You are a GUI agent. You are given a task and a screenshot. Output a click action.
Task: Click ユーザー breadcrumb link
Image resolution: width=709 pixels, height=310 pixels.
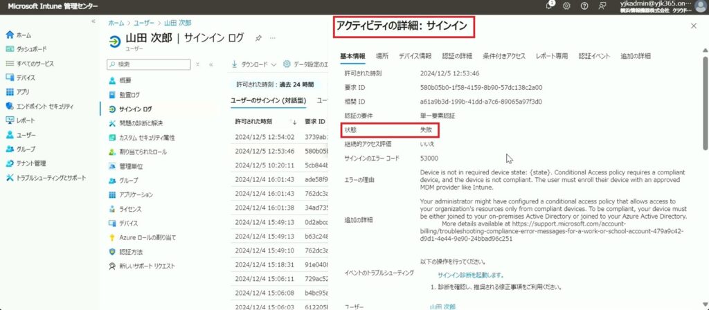click(x=143, y=23)
